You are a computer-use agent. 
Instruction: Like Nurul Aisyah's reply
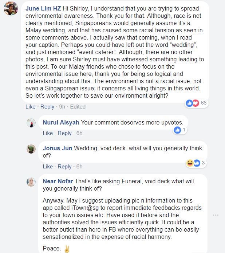pos(48,133)
